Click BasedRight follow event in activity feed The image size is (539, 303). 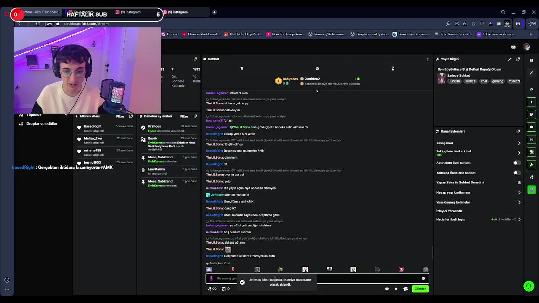point(105,128)
